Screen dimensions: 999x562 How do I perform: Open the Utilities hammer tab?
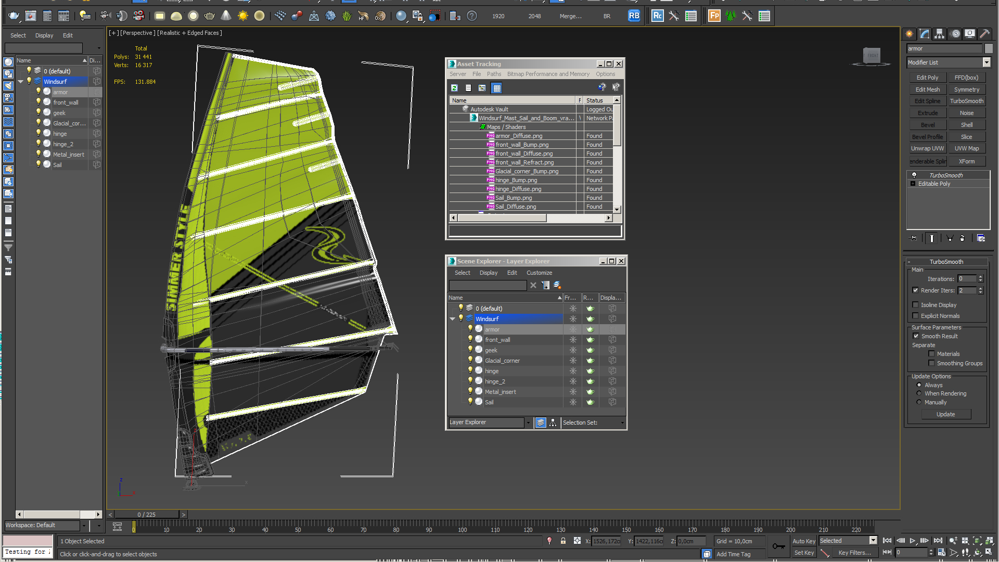coord(984,34)
